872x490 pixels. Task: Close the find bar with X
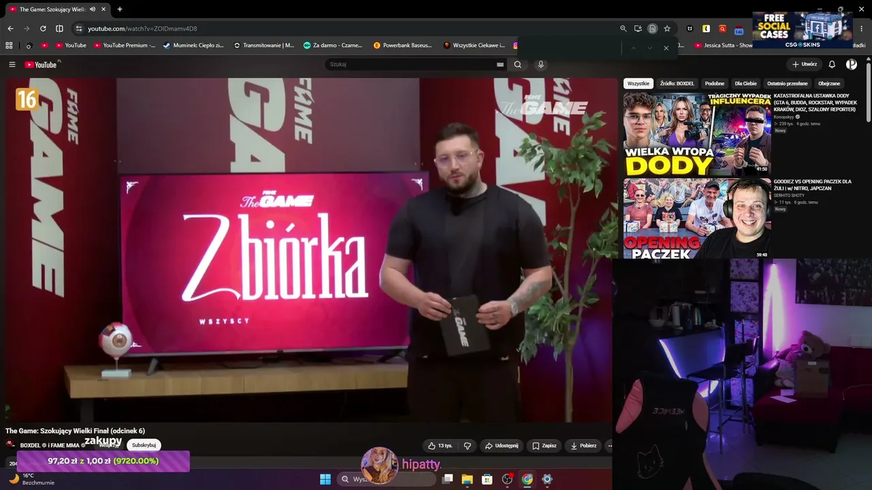666,48
